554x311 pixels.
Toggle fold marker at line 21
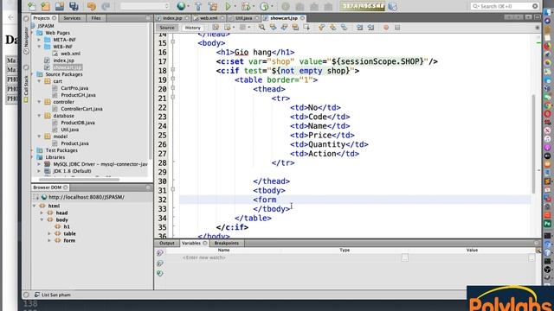point(173,98)
